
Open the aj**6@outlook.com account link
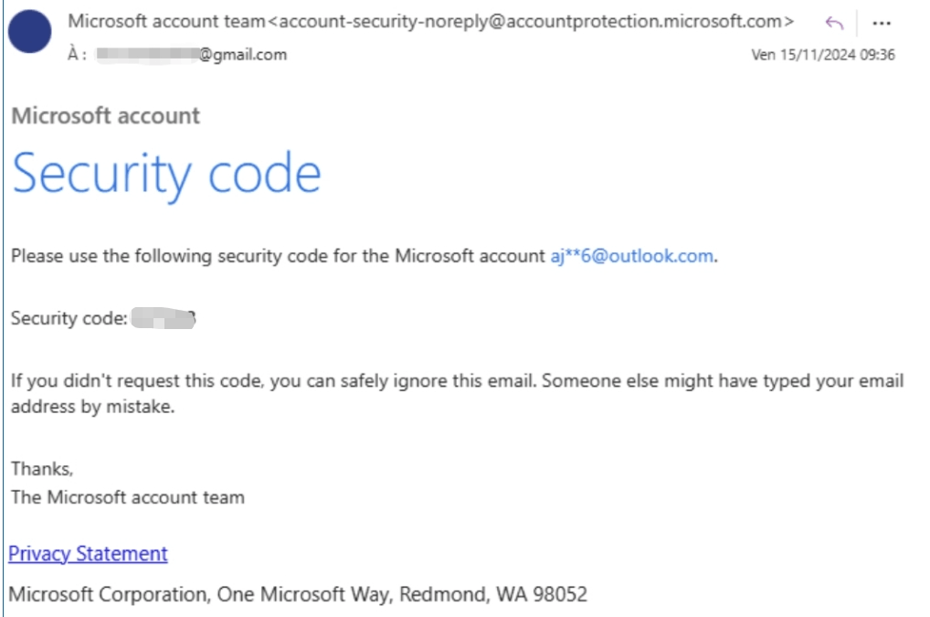pyautogui.click(x=631, y=256)
